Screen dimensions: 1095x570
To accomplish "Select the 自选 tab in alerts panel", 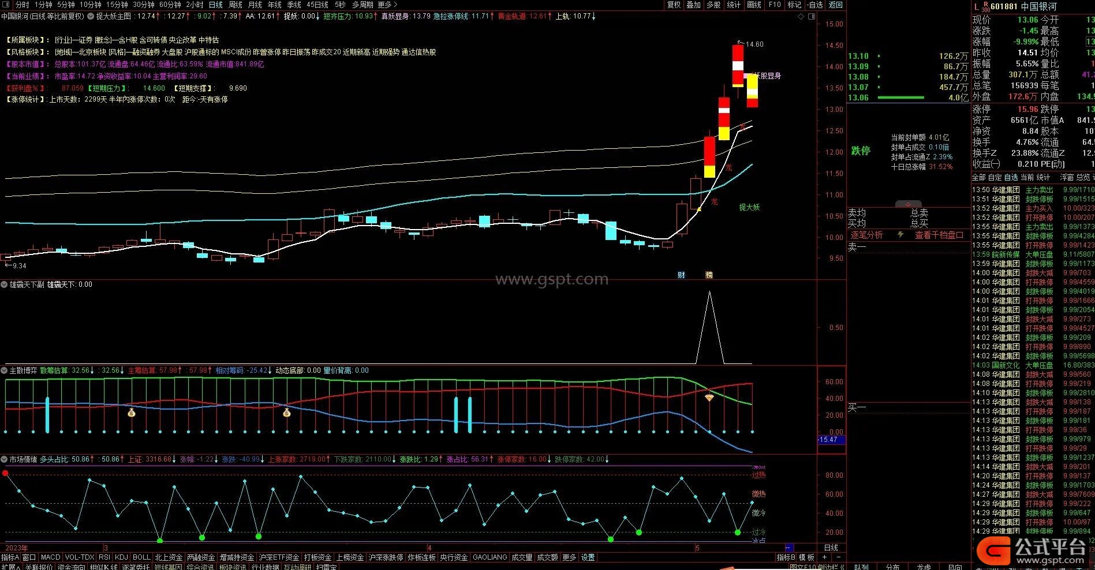I will tap(1011, 177).
